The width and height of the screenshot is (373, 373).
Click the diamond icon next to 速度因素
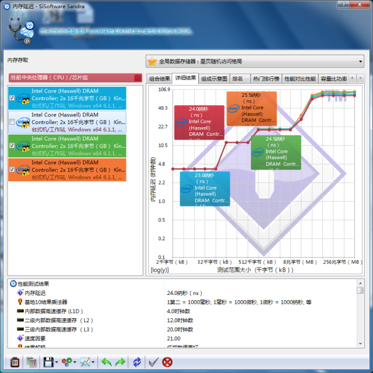click(20, 338)
